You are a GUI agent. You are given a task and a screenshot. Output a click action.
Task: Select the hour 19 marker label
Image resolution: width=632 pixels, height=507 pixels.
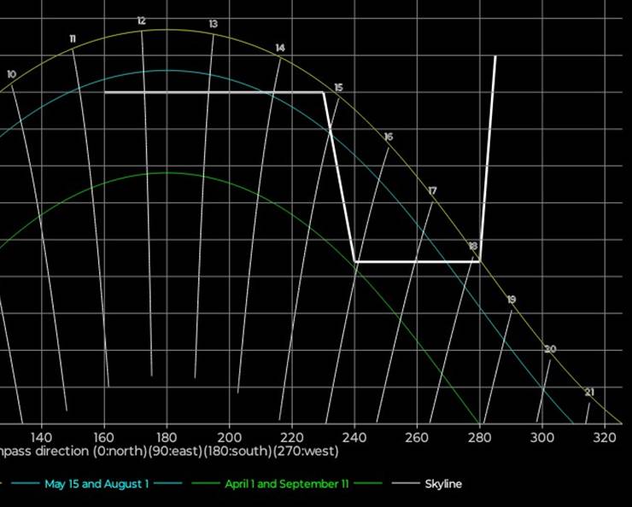pos(512,300)
